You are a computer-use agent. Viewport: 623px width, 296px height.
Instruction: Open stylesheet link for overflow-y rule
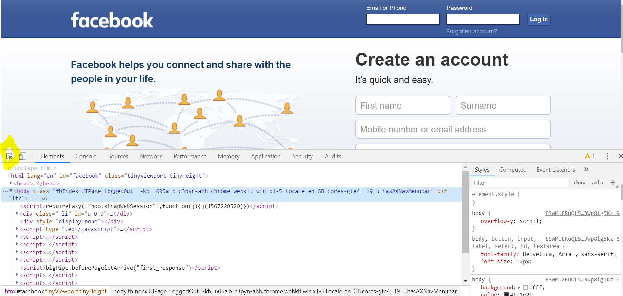[x=582, y=213]
